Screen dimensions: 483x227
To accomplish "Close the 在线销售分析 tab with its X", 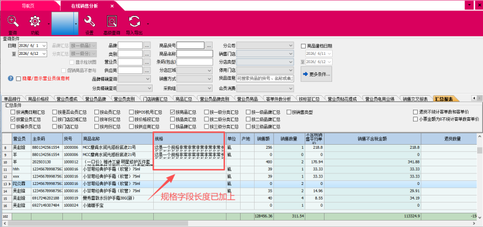I will pos(112,6).
